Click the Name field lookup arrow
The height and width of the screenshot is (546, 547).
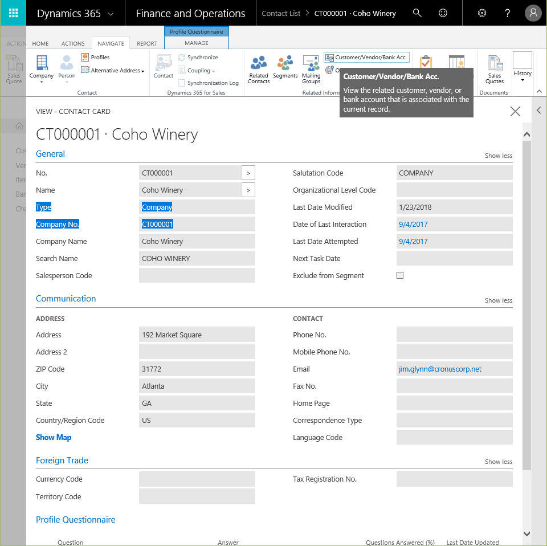coord(248,190)
